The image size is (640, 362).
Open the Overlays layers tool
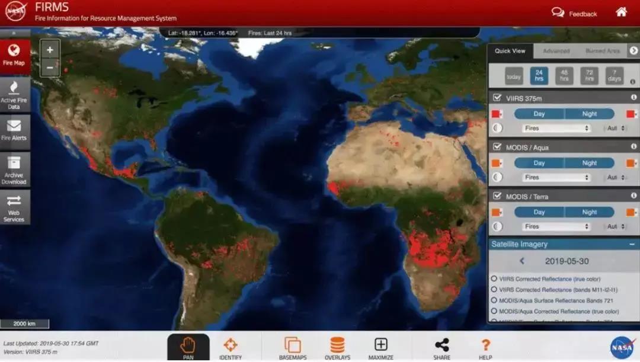[x=337, y=348]
